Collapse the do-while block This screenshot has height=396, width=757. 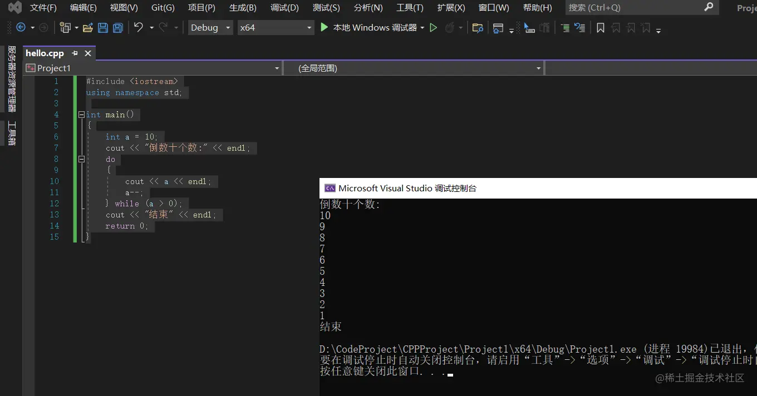click(82, 159)
